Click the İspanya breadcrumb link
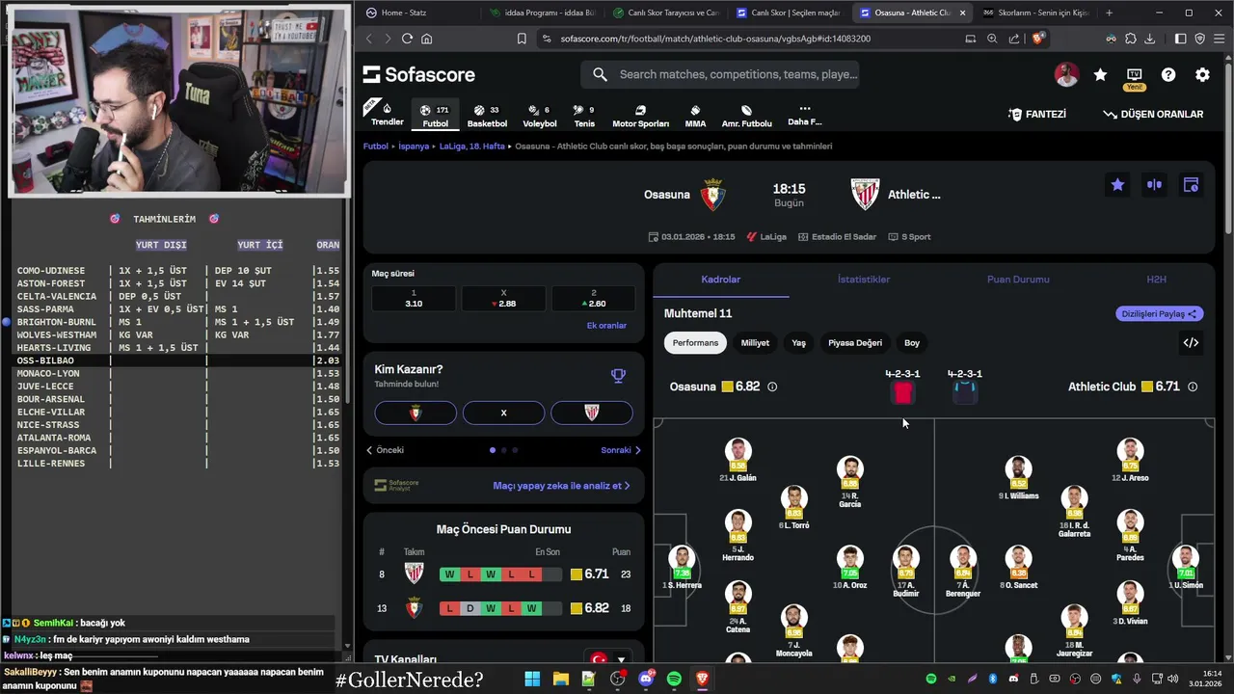This screenshot has height=694, width=1234. (x=414, y=147)
